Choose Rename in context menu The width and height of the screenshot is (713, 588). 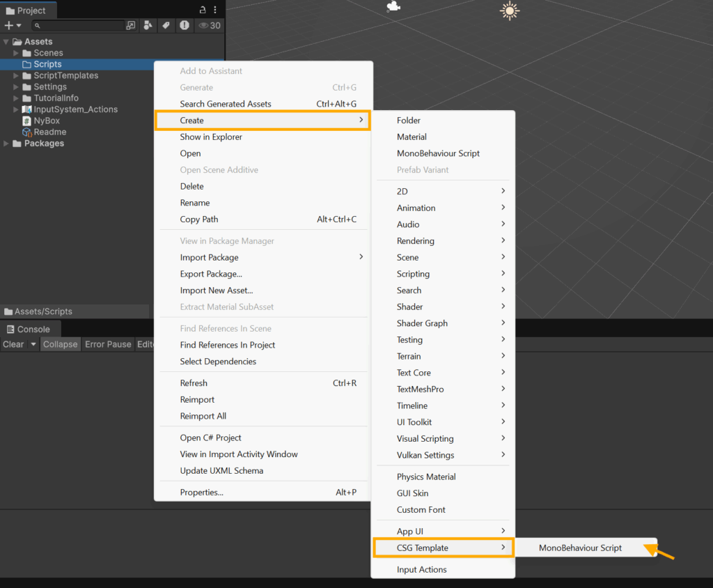click(263, 203)
